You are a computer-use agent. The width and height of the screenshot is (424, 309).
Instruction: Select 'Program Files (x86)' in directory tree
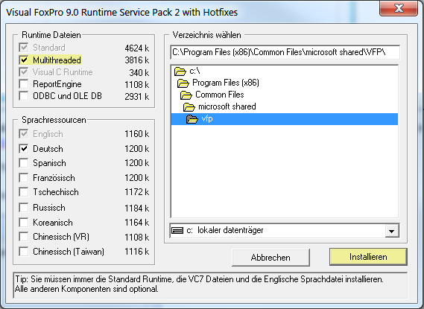tap(226, 83)
